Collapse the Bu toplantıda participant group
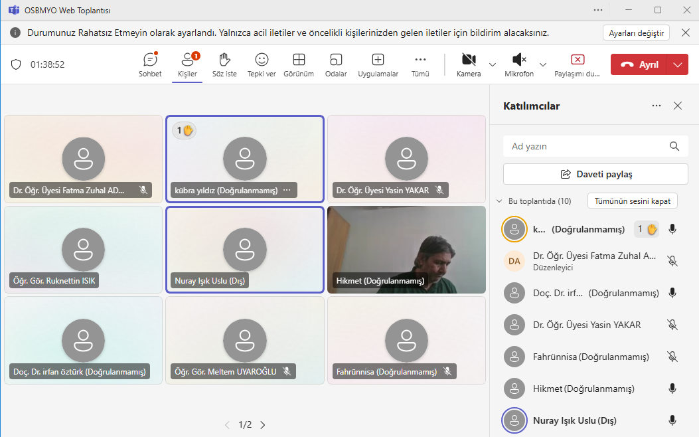The width and height of the screenshot is (699, 437). 499,201
